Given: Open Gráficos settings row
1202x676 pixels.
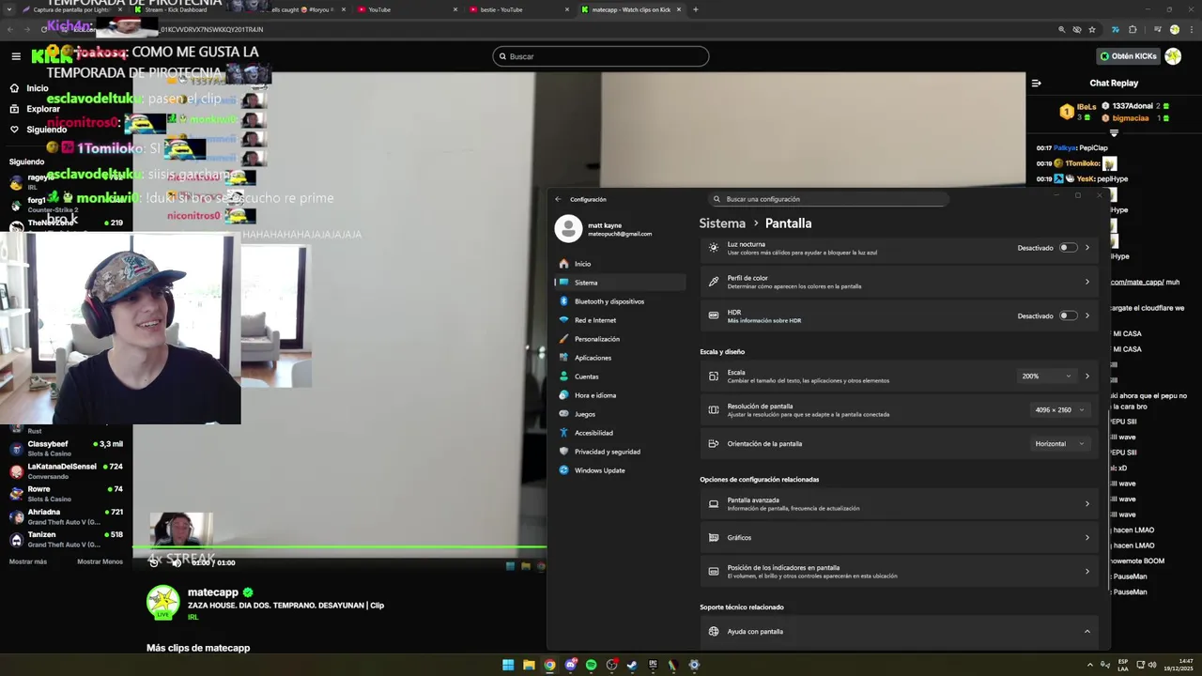Looking at the screenshot, I should [899, 537].
